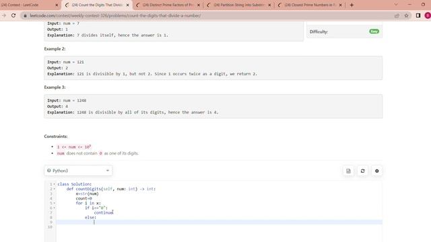Open the Python3 language dropdown
The image size is (431, 242).
[78, 171]
